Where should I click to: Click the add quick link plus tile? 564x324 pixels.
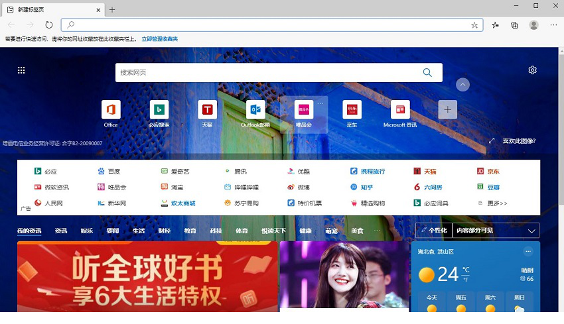click(447, 110)
